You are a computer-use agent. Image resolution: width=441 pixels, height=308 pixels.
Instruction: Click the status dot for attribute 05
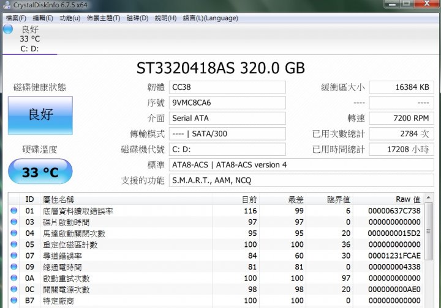pos(13,244)
